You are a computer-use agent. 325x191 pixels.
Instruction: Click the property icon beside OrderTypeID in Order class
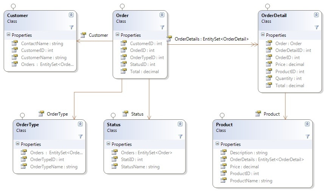pos(124,57)
